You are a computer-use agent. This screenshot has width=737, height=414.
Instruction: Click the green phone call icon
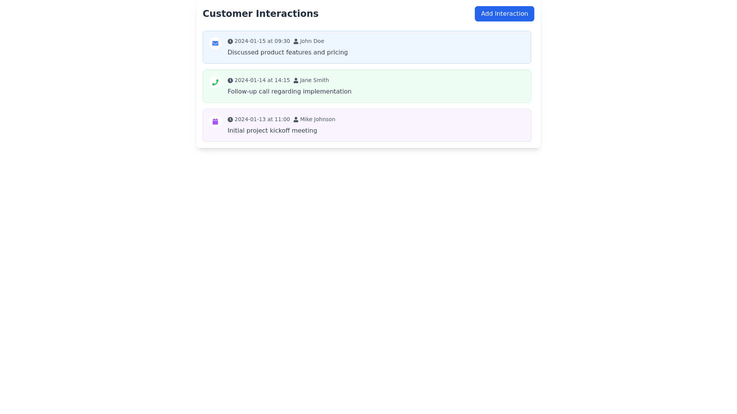click(x=215, y=82)
